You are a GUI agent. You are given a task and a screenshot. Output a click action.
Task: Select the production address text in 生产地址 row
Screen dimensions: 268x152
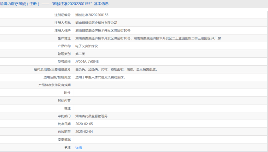pyautogui.click(x=148, y=38)
